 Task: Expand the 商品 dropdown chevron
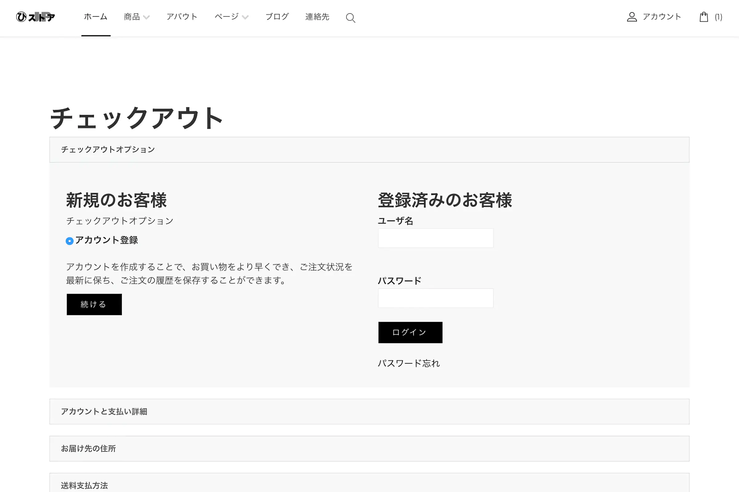click(x=146, y=17)
